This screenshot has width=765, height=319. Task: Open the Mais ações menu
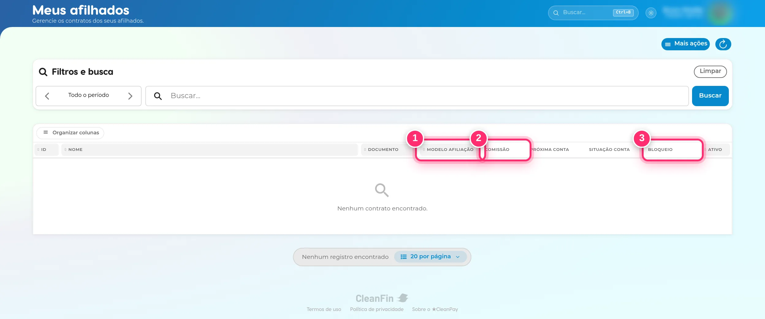[x=686, y=44]
